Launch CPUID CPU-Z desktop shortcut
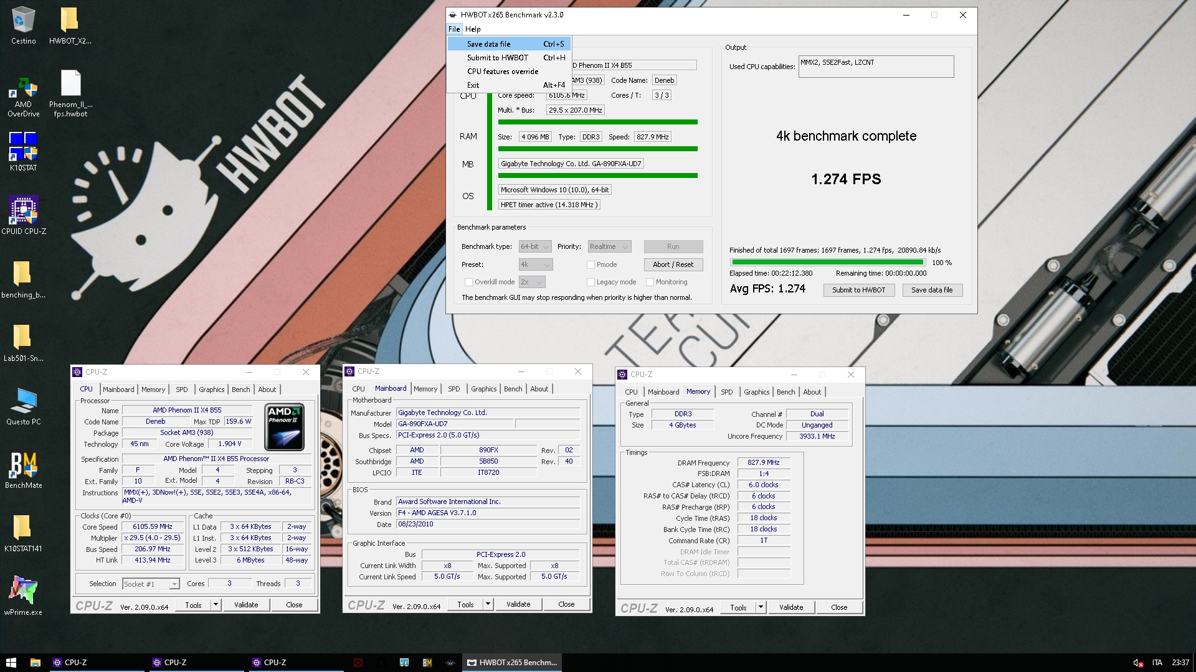 23,215
